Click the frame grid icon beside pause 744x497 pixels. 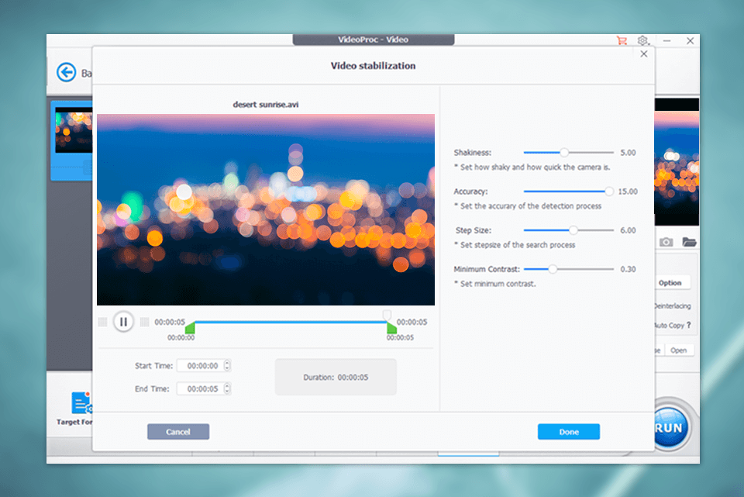point(144,321)
